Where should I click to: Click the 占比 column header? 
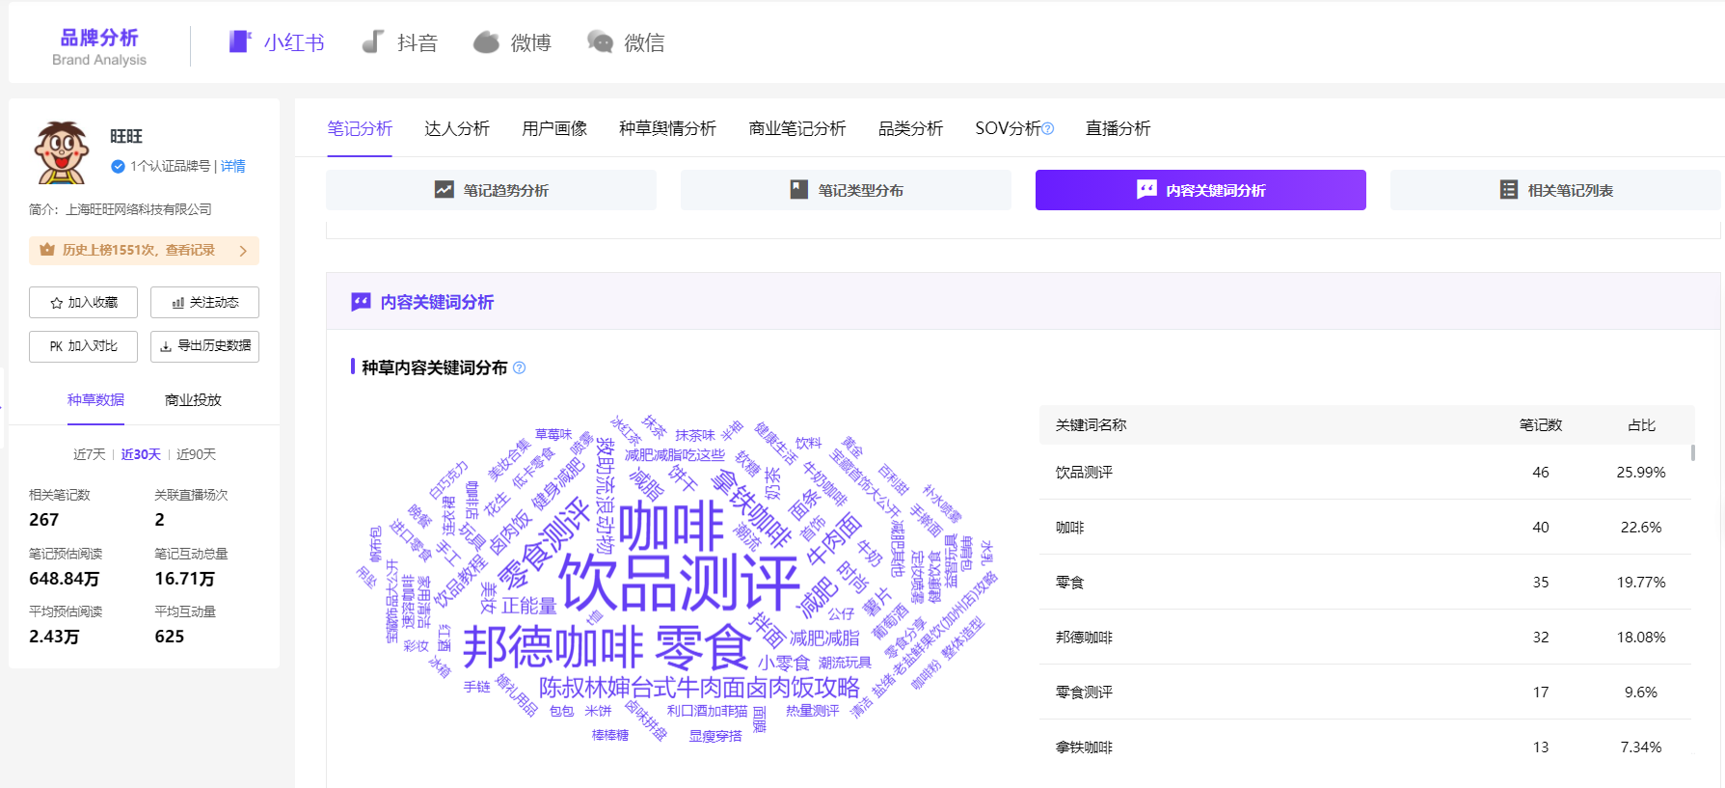[1641, 425]
